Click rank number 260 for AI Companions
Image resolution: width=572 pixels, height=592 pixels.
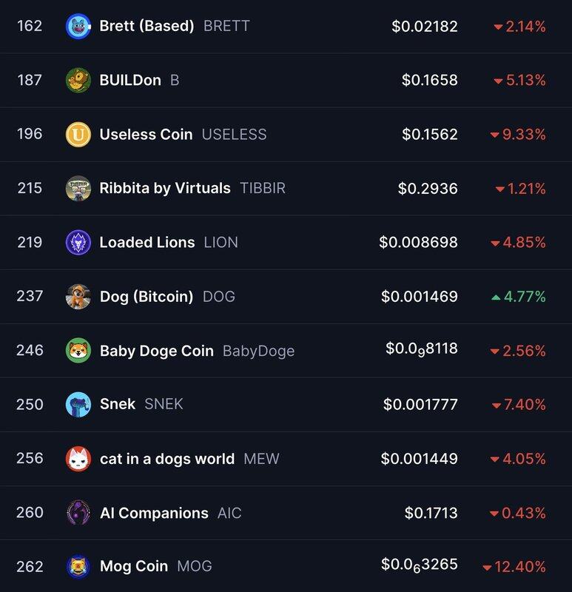[30, 512]
